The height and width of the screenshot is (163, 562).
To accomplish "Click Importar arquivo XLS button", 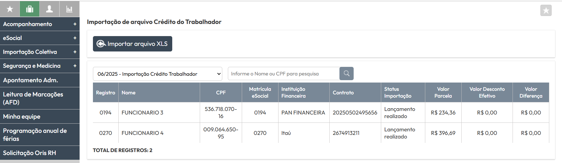I will coord(133,44).
